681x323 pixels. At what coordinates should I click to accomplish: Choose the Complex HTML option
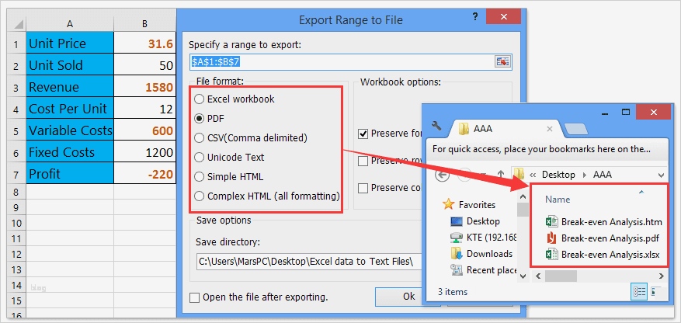tap(200, 196)
